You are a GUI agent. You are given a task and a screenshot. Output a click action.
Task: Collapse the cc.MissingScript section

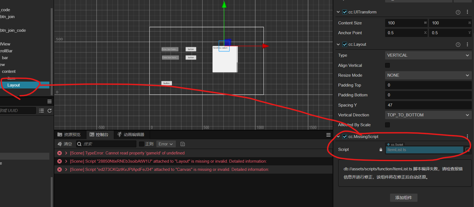[338, 137]
